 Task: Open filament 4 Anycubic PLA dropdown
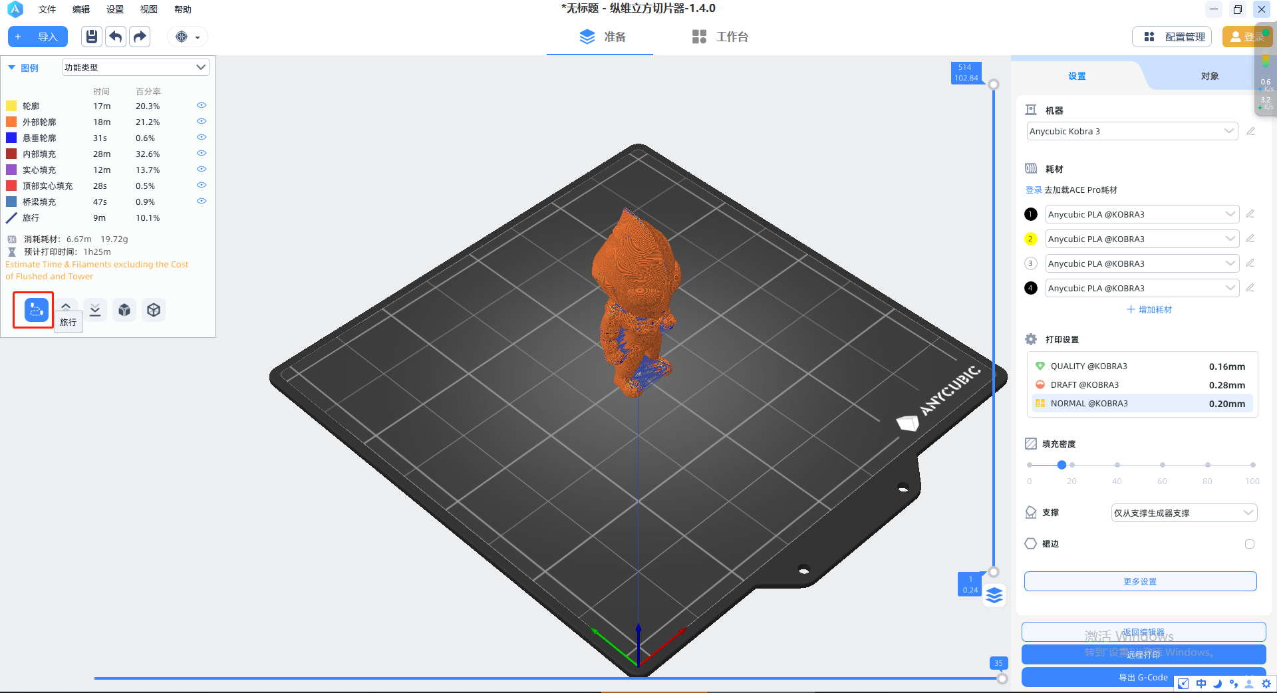pos(1142,288)
